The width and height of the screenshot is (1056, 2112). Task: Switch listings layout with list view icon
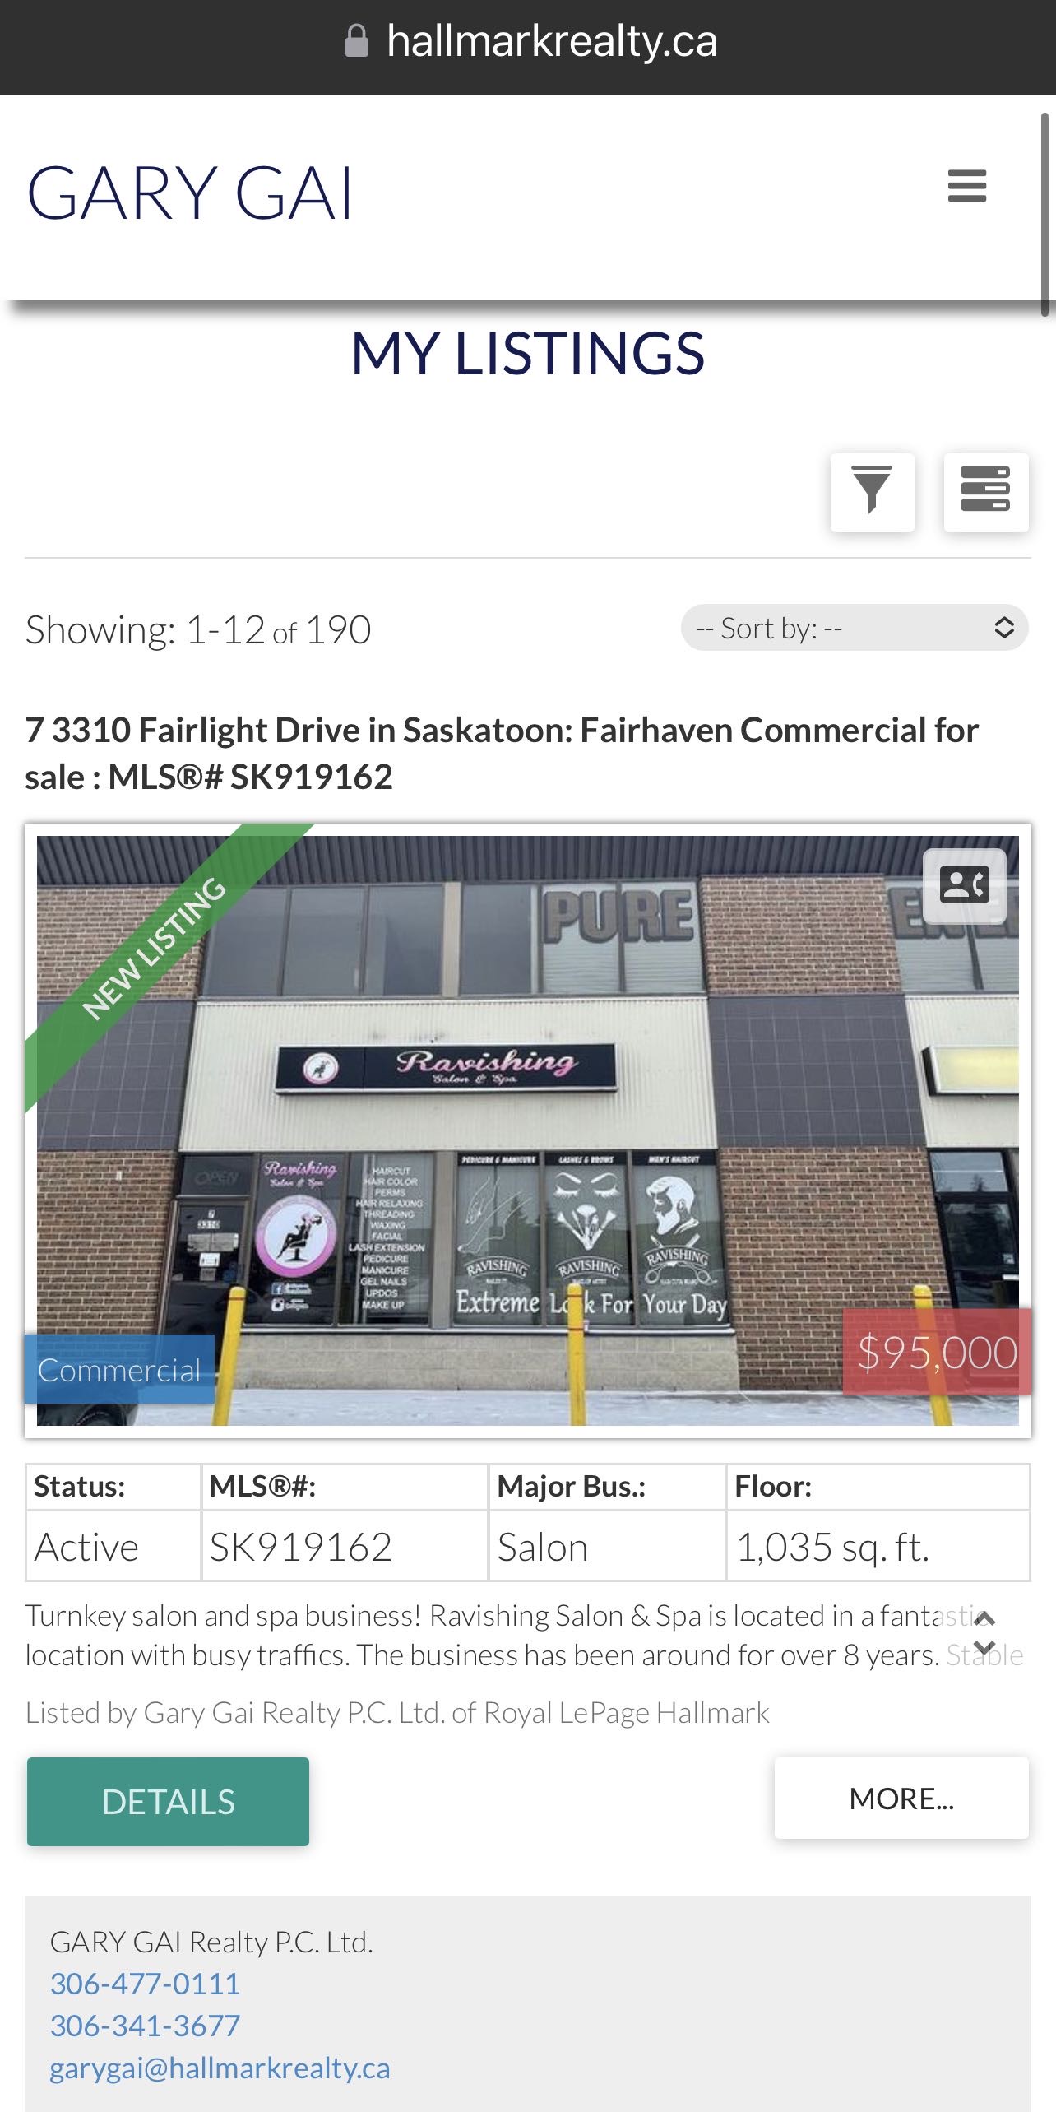(985, 492)
